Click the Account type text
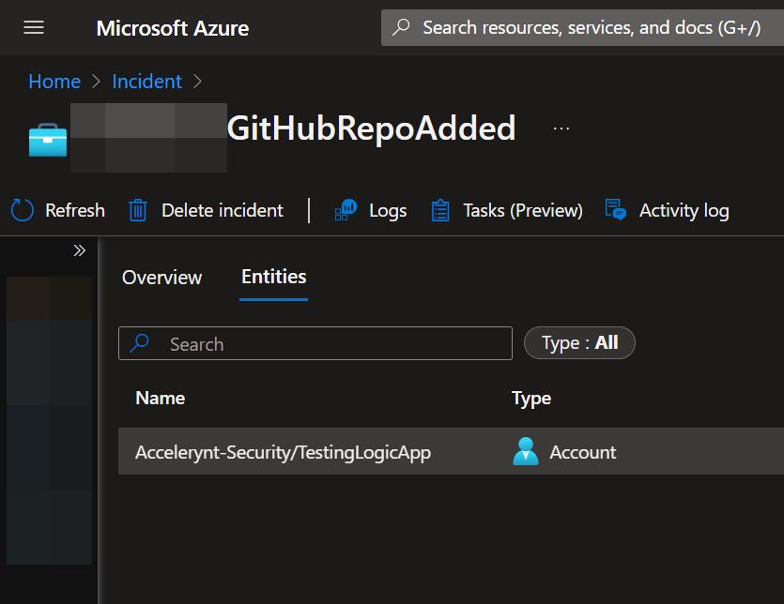The width and height of the screenshot is (784, 604). coord(583,452)
